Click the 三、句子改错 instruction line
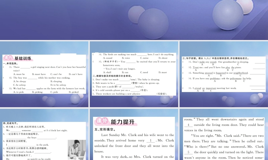Screen dimensions: 268x160 pyautogui.click(x=216, y=58)
